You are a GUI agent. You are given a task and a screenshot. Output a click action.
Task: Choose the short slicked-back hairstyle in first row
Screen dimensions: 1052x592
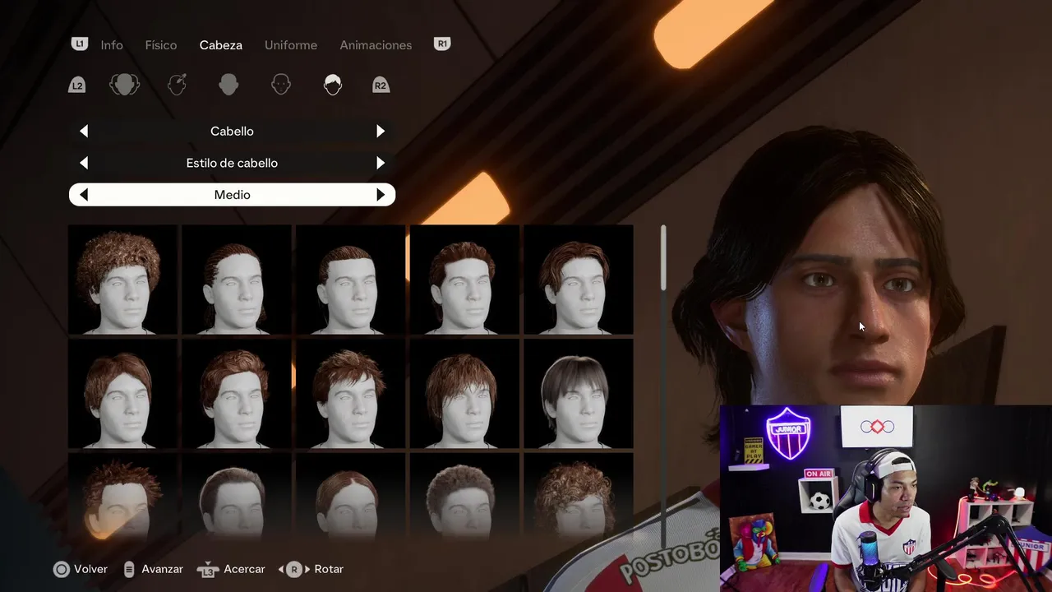(x=350, y=280)
